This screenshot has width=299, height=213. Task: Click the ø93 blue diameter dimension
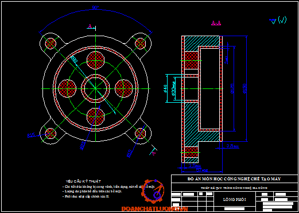tap(83, 145)
